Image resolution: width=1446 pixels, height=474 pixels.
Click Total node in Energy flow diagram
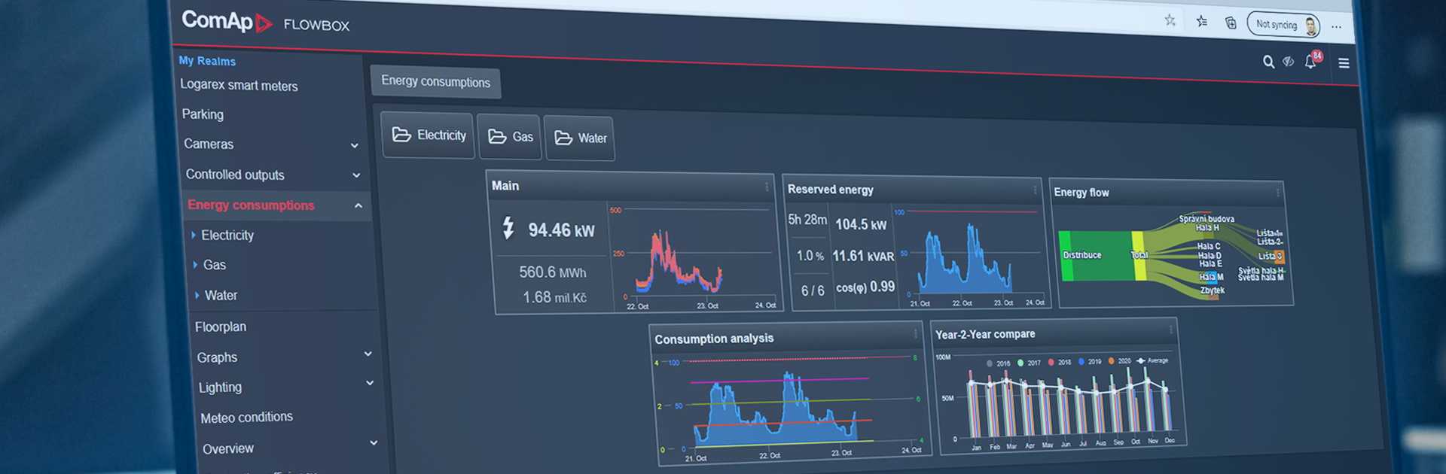pyautogui.click(x=1139, y=255)
